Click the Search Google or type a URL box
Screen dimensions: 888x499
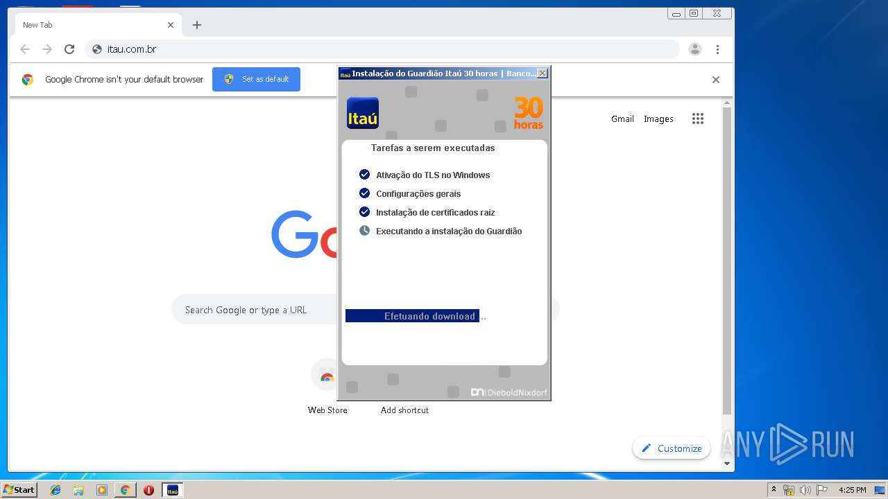tap(254, 310)
